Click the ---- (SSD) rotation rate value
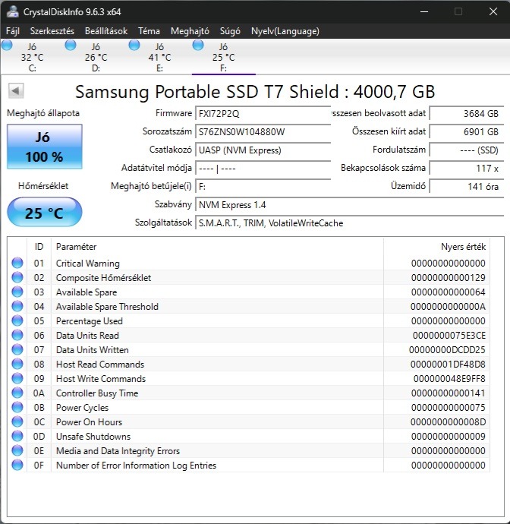This screenshot has width=510, height=524. coord(466,150)
